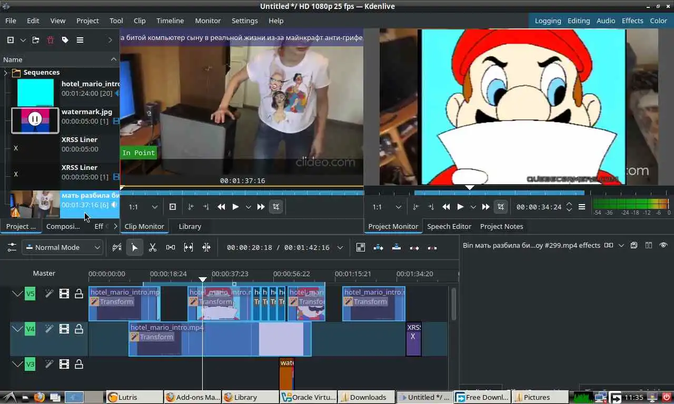Activate the Selection arrow tool
The width and height of the screenshot is (674, 404).
pos(135,247)
